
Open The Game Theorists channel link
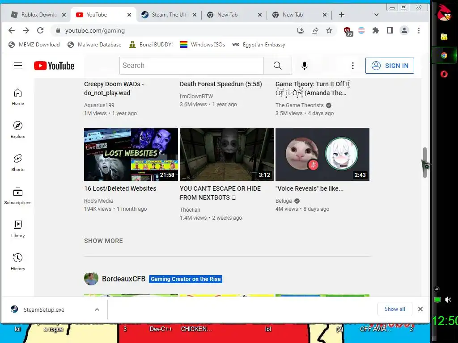click(x=299, y=105)
